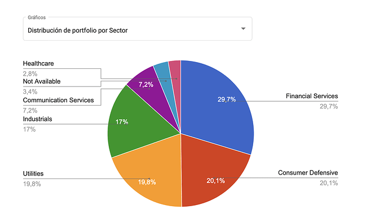Click the blue Financial Services pie slice

pos(218,110)
